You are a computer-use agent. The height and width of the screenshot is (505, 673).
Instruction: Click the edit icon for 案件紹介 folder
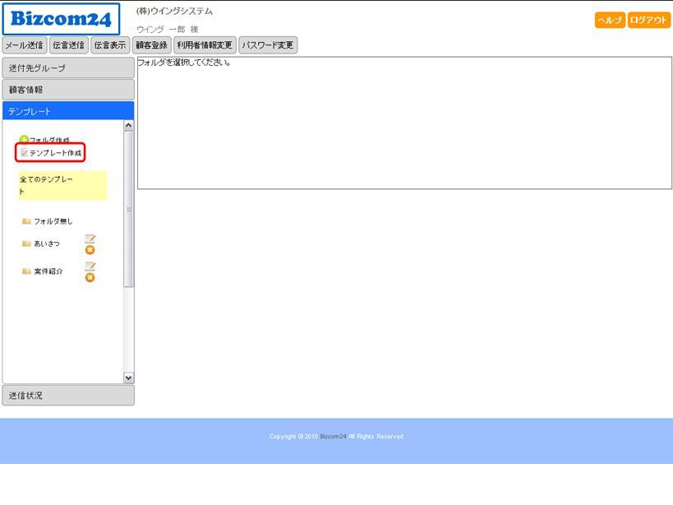[90, 266]
